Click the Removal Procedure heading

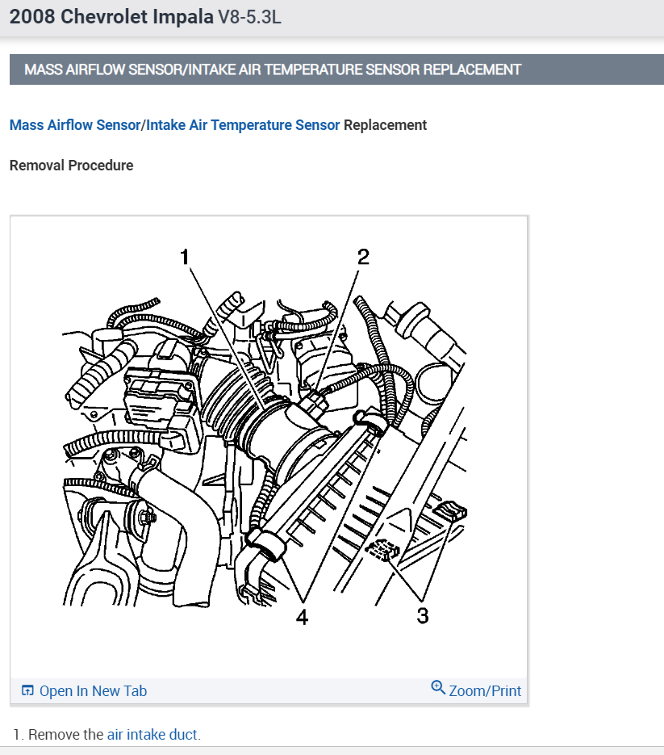pos(71,166)
